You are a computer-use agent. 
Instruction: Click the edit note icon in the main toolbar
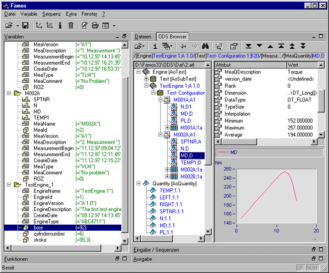pyautogui.click(x=84, y=25)
